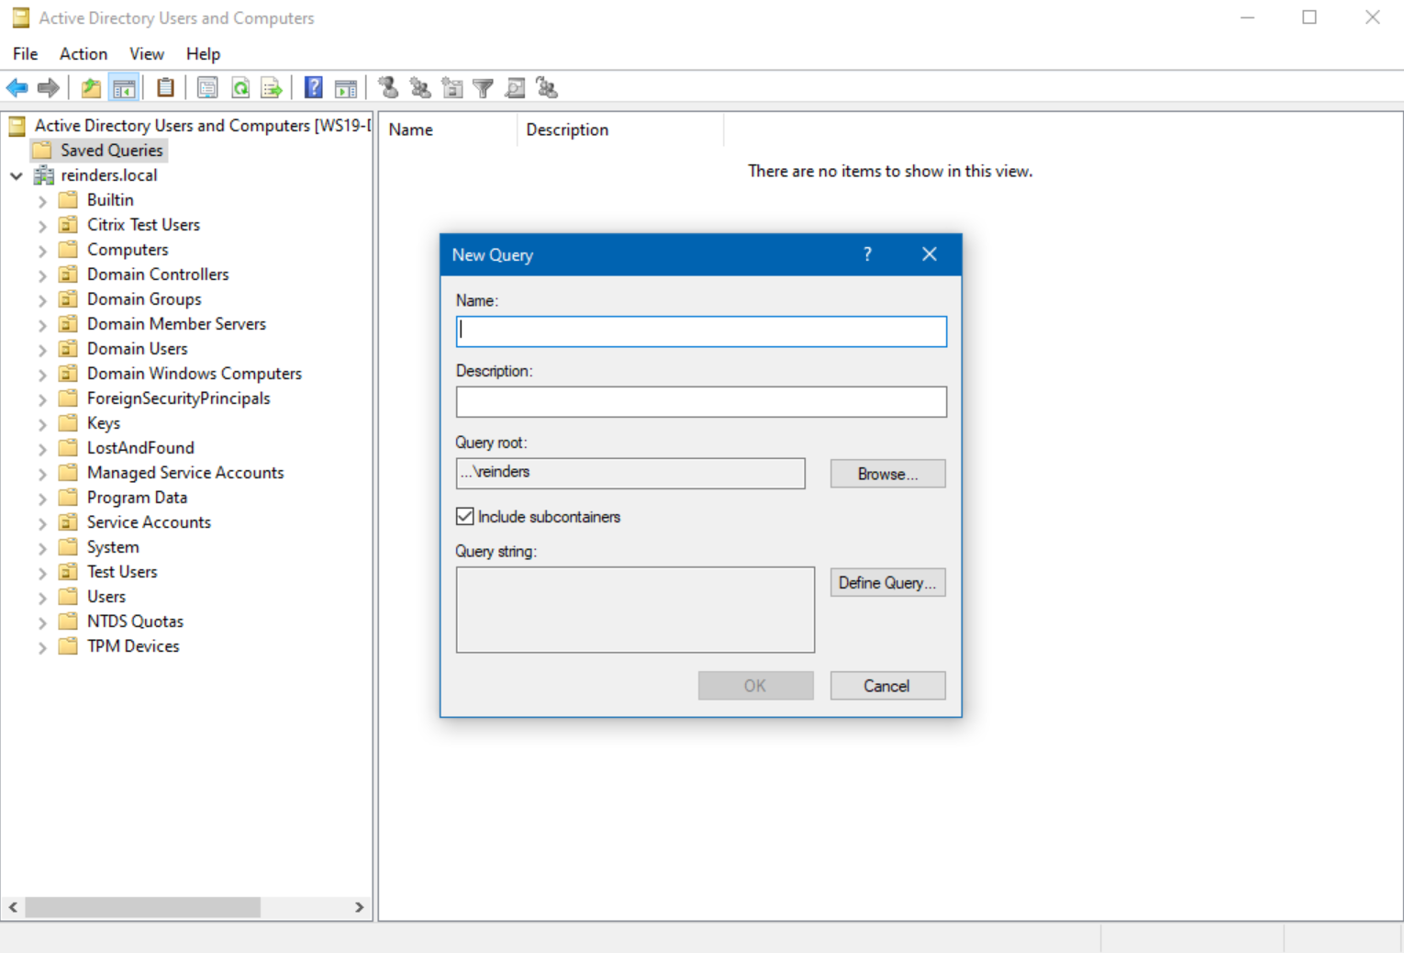1404x953 pixels.
Task: Collapse the reinders.local domain node
Action: tap(17, 175)
